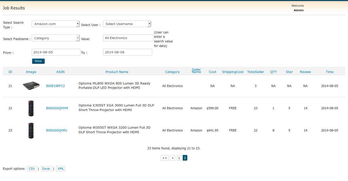The width and height of the screenshot is (348, 181).
Task: Sort by the TotalSeller column header
Action: (255, 72)
